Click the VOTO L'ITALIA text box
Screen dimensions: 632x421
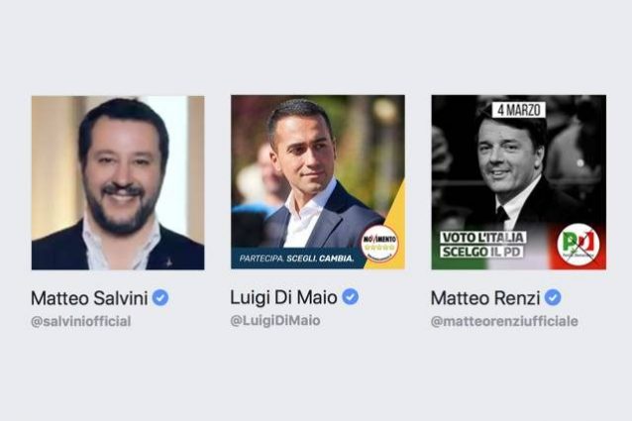482,238
